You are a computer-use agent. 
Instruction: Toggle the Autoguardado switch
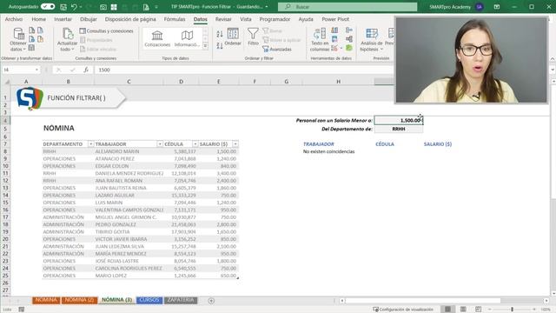tap(48, 7)
